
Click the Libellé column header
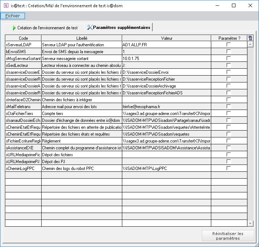[82, 38]
